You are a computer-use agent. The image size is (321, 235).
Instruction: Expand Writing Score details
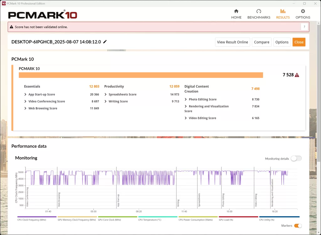click(106, 101)
